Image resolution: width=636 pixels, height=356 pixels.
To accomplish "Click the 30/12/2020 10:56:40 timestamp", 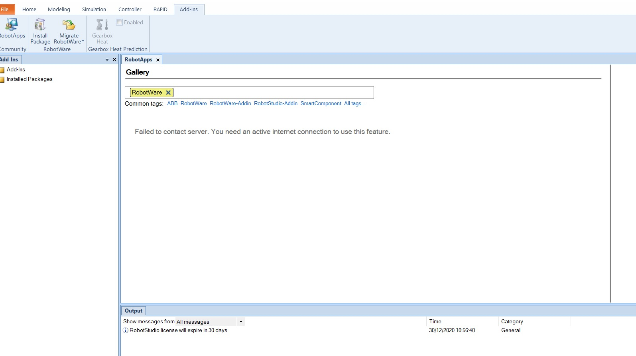I will click(452, 330).
